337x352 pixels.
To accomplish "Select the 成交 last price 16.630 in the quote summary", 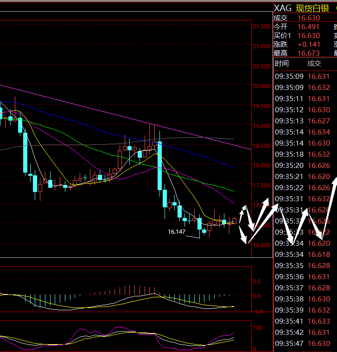I will tap(309, 18).
